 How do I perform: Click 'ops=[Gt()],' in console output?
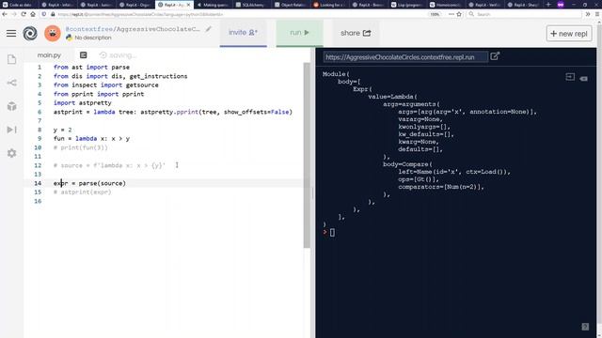(419, 179)
